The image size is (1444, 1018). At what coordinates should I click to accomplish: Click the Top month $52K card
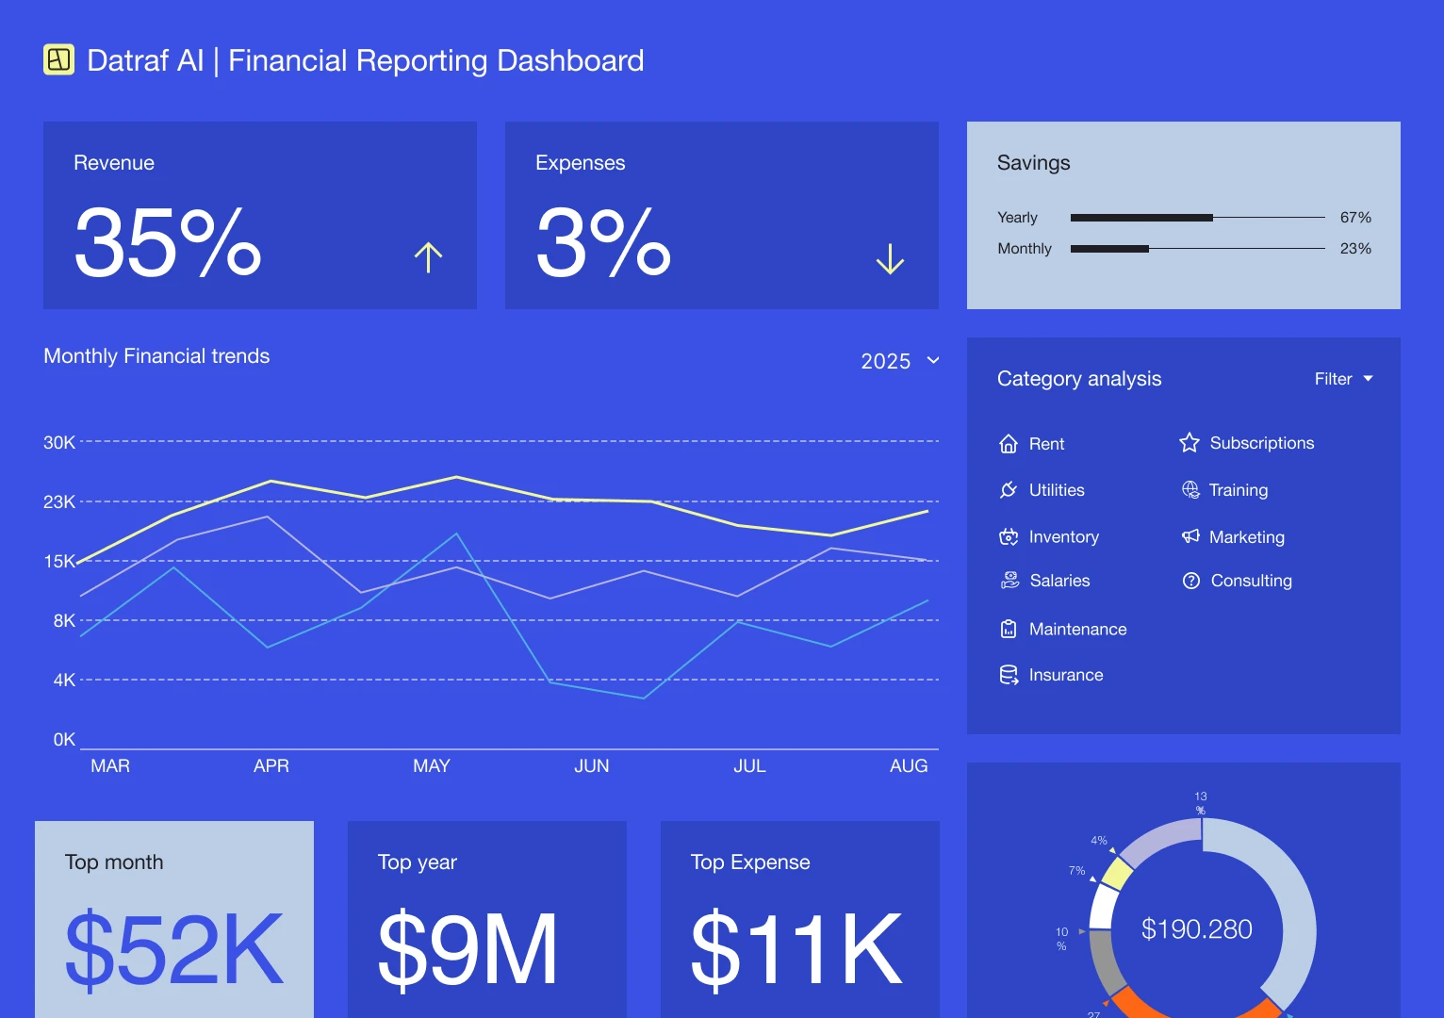click(174, 919)
